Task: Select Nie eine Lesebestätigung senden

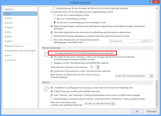Action: [x=55, y=19]
